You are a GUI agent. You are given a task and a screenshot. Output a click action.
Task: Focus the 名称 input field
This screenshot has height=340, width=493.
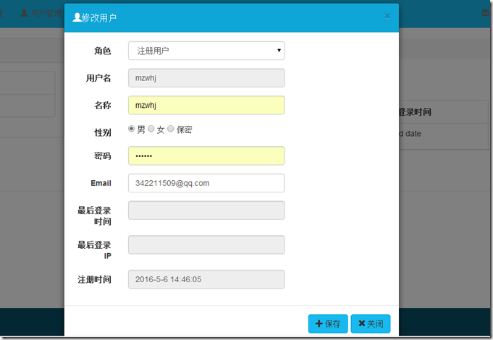pos(206,106)
